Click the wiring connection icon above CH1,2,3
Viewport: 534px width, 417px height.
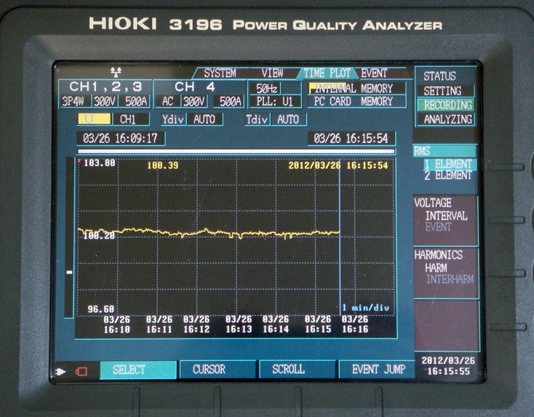point(116,72)
